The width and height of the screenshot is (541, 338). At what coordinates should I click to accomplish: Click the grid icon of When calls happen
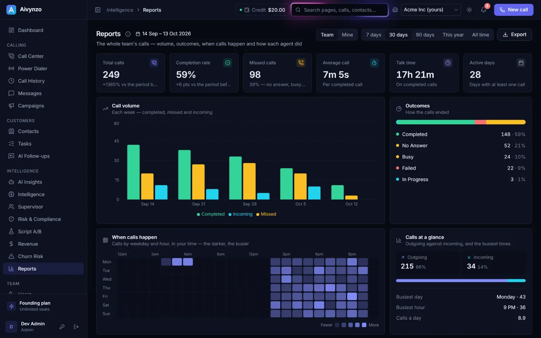pos(105,240)
